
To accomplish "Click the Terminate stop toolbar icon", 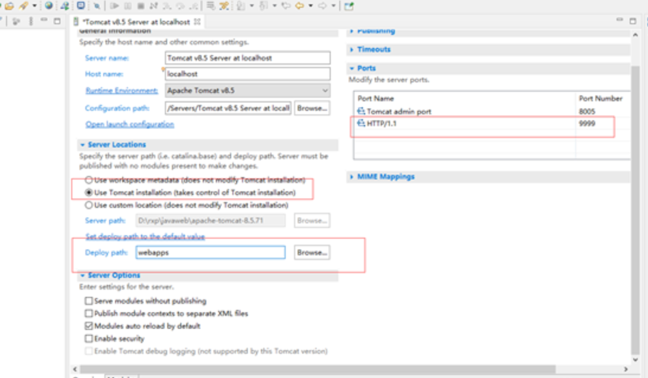I will (x=141, y=6).
